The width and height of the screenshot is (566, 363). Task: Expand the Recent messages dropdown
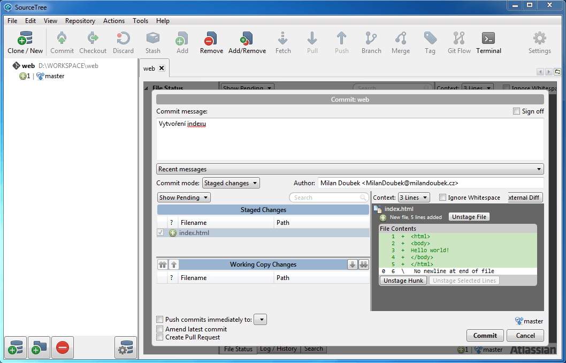pyautogui.click(x=350, y=169)
